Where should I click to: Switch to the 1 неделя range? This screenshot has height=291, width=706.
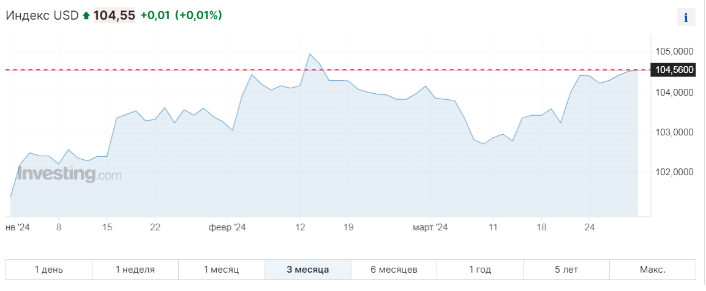point(135,270)
